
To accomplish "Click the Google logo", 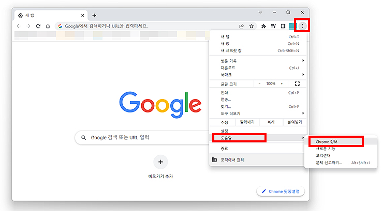I will point(160,105).
